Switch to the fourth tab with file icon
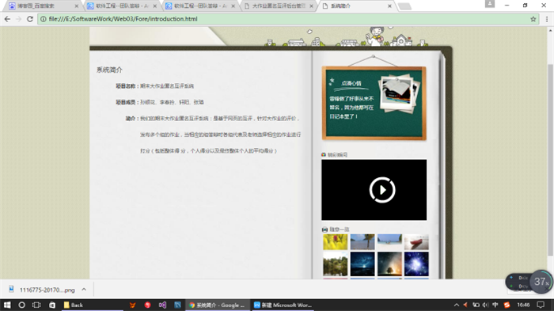This screenshot has width=554, height=311. (x=279, y=6)
